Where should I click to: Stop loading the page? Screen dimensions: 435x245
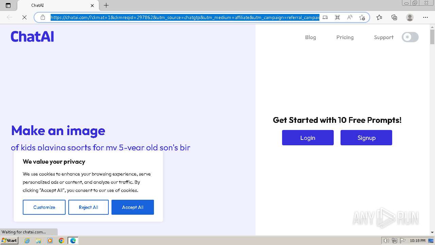click(x=24, y=17)
